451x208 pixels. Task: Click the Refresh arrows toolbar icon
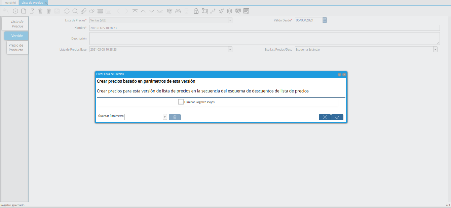click(67, 11)
